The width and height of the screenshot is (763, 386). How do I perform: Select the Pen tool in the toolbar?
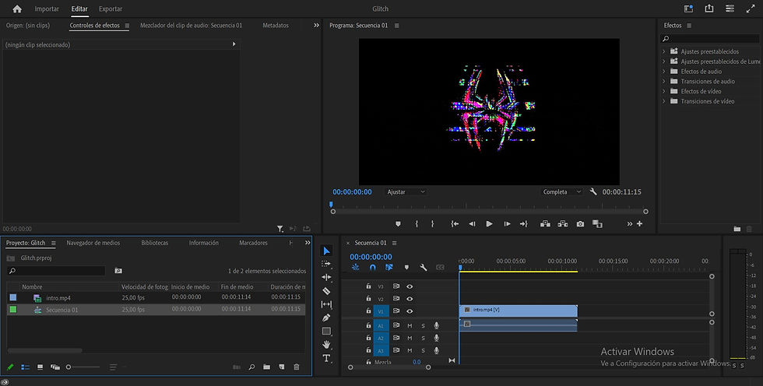point(326,318)
